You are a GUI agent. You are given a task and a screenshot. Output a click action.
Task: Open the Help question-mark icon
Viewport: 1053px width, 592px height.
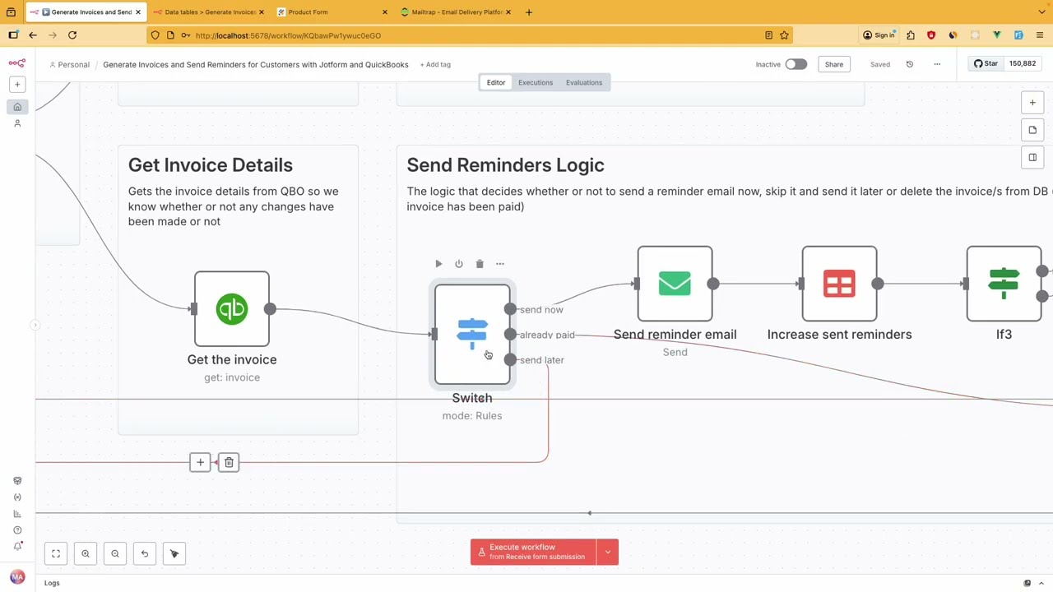click(x=17, y=530)
